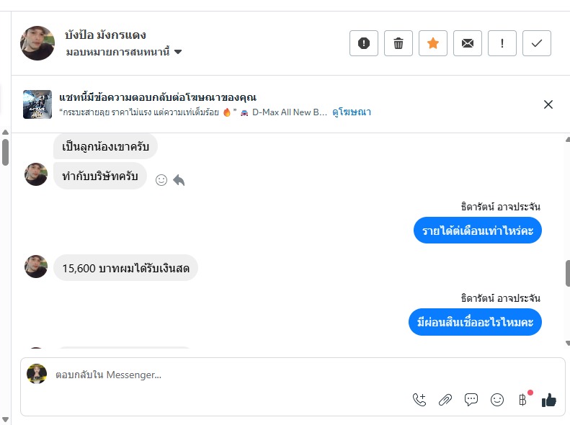Attach a file using the paperclip icon

[x=445, y=400]
